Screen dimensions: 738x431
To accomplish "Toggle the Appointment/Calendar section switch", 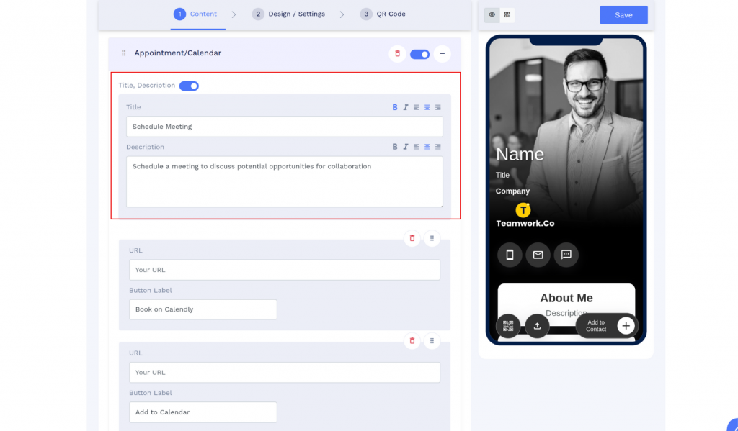I will [420, 54].
